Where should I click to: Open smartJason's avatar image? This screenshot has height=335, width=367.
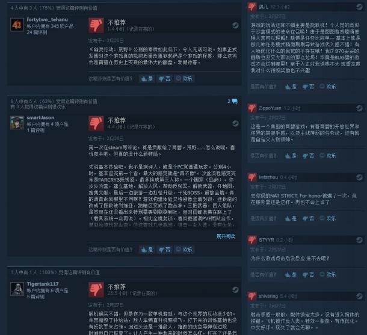(x=17, y=123)
